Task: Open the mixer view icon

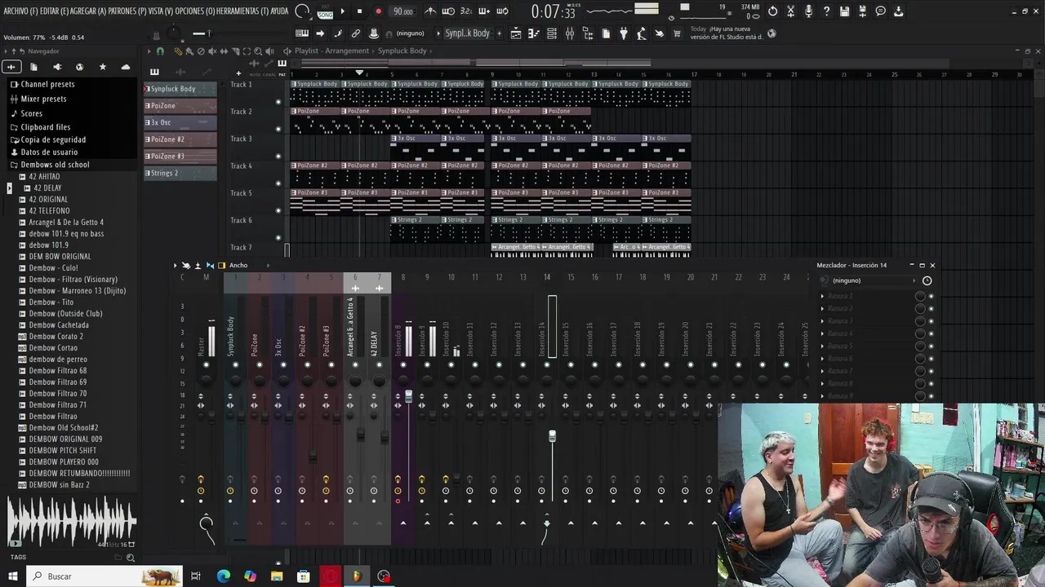Action: (x=570, y=33)
